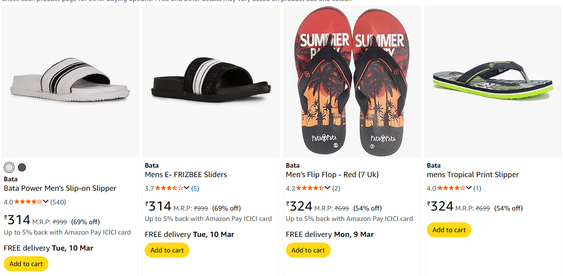
Task: Open rating breakdown for Tropical Print Slipper
Action: [468, 188]
